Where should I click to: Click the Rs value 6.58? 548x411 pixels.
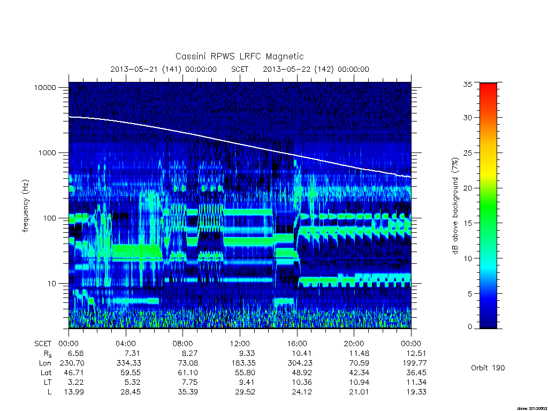click(76, 353)
